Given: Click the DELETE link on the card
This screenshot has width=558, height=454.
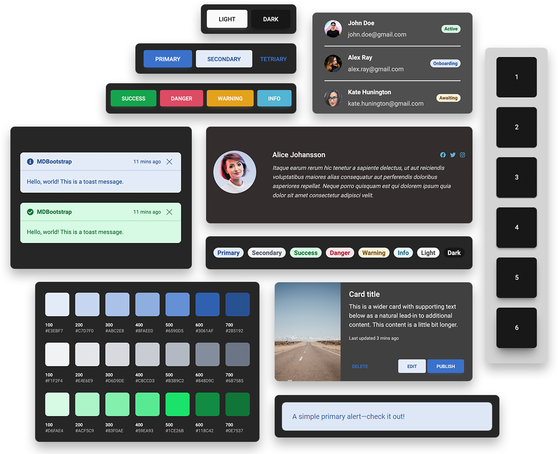Looking at the screenshot, I should point(360,366).
